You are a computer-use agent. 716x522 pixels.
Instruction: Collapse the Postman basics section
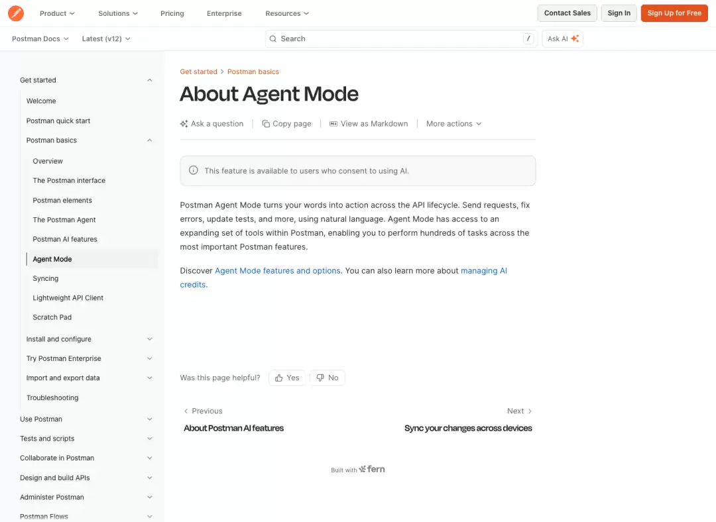(x=149, y=140)
